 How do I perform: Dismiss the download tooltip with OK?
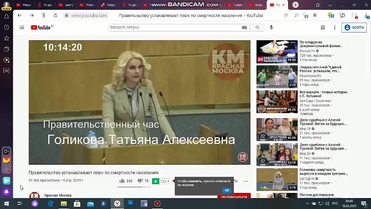227,190
